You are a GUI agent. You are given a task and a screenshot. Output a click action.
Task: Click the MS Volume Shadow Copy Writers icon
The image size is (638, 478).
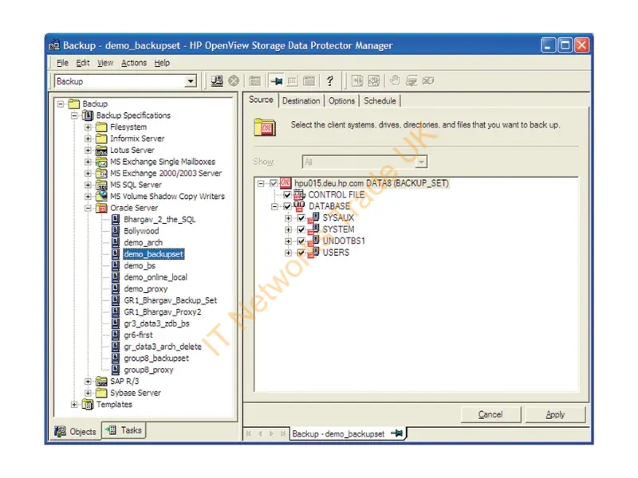pyautogui.click(x=101, y=196)
